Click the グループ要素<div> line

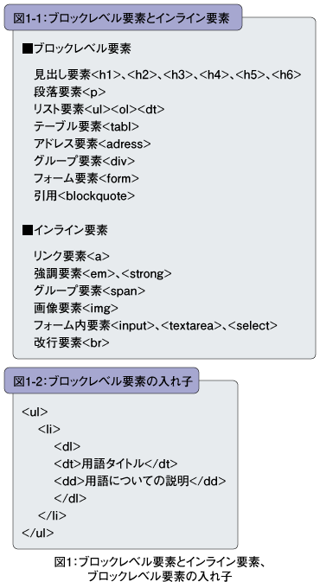(84, 161)
